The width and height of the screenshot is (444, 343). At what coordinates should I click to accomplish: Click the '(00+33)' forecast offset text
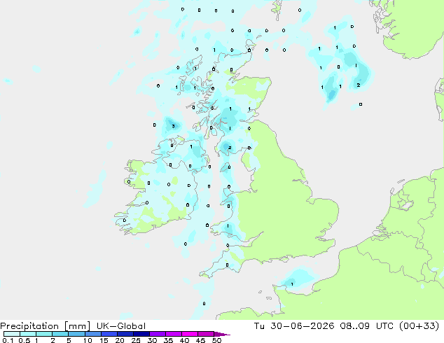pyautogui.click(x=419, y=326)
